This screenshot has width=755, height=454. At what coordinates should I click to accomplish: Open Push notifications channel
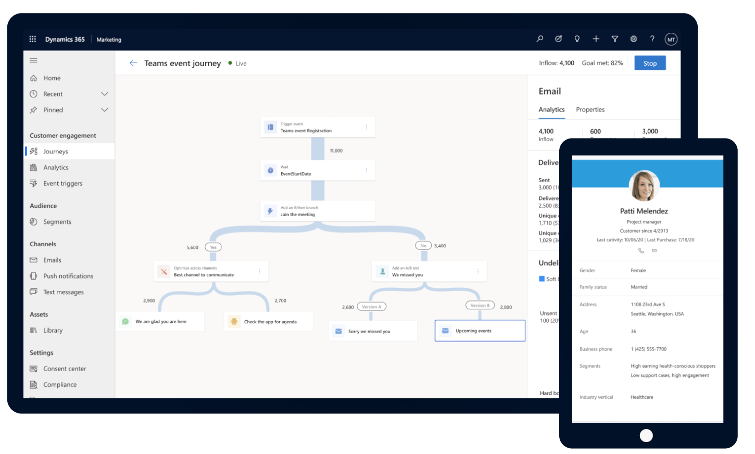click(x=69, y=276)
